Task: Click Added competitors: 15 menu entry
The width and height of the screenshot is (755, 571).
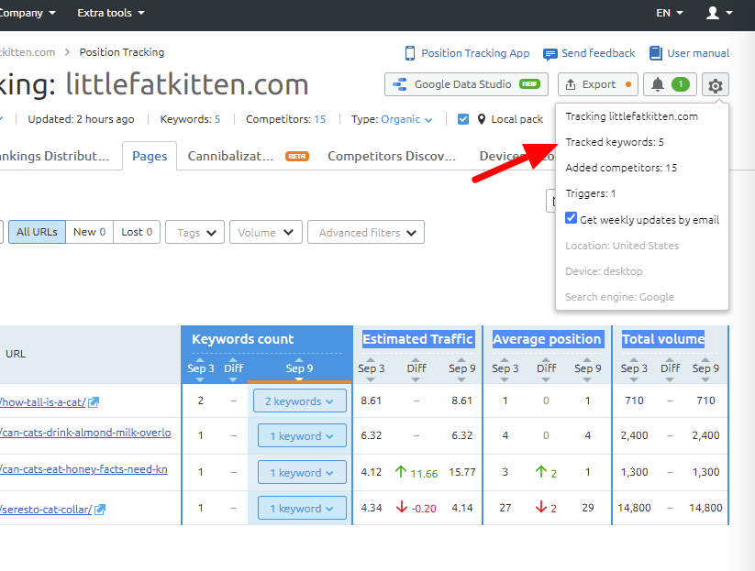Action: click(x=621, y=168)
